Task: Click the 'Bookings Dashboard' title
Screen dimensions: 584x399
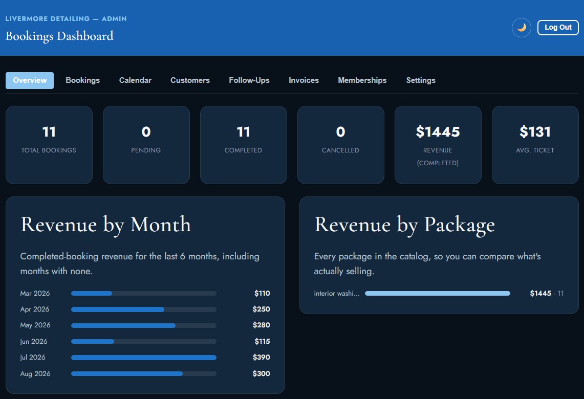Action: click(x=59, y=36)
